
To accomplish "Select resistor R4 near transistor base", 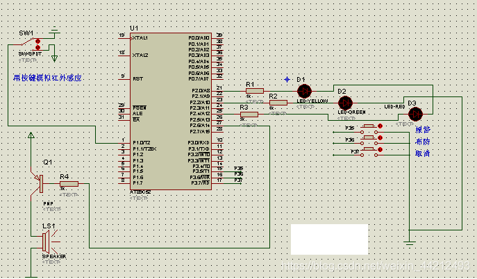I will 69,183.
